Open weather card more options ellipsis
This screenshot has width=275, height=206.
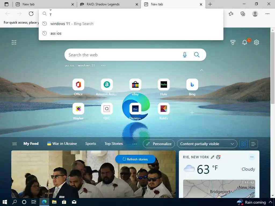pos(252,157)
